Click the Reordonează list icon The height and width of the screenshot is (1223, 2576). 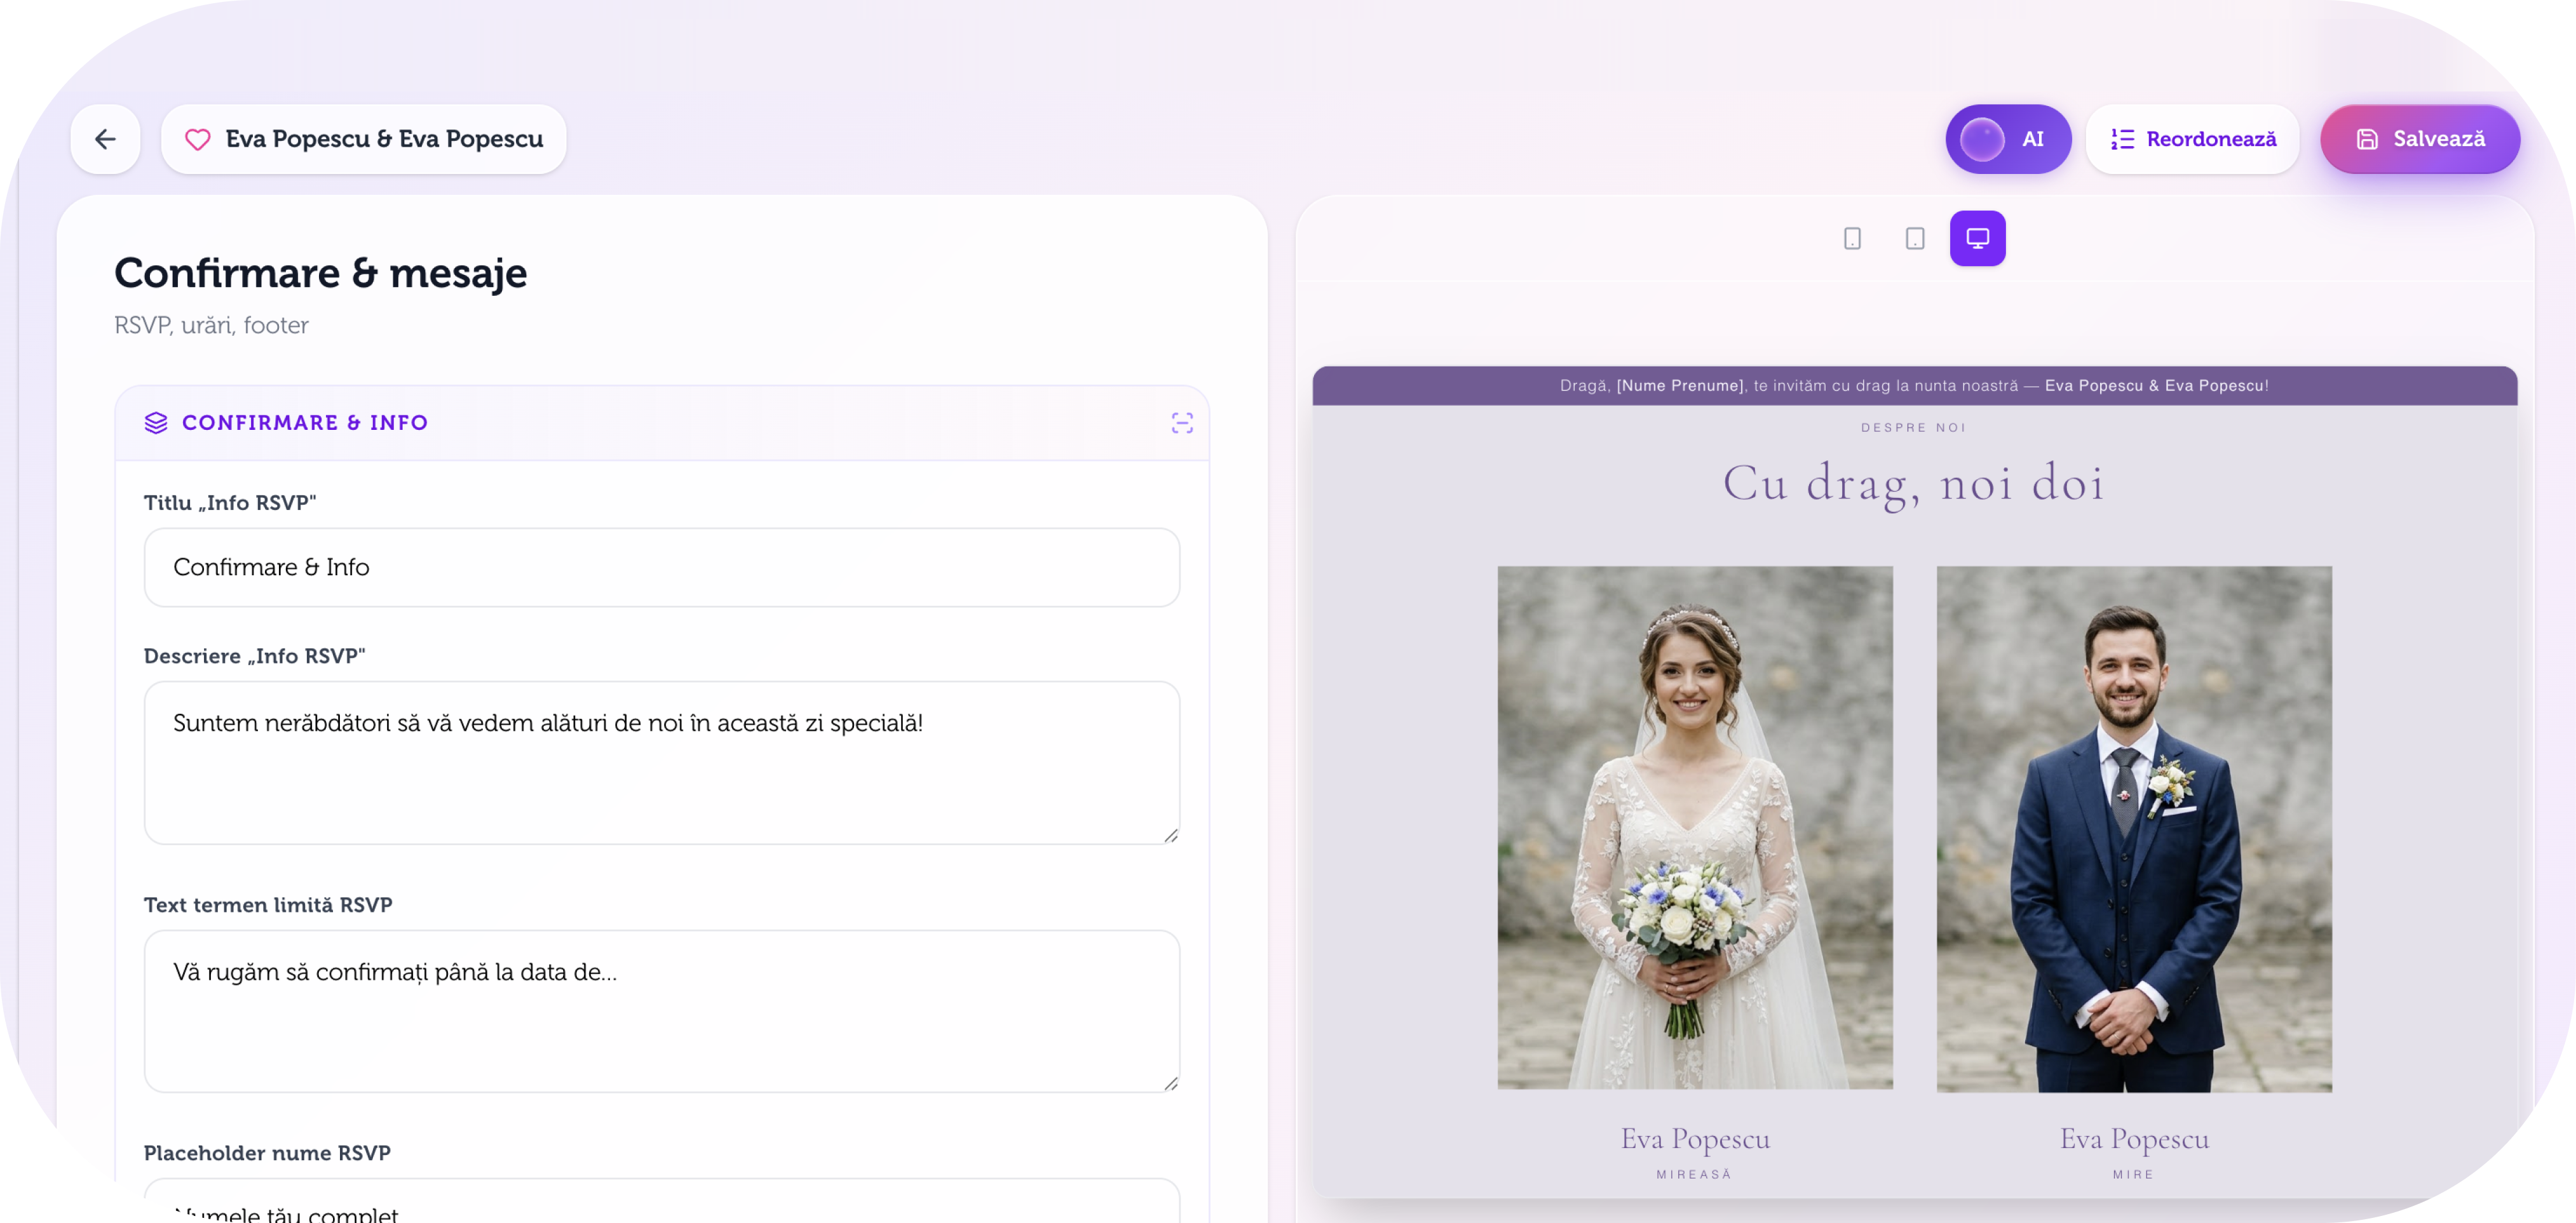tap(2122, 139)
